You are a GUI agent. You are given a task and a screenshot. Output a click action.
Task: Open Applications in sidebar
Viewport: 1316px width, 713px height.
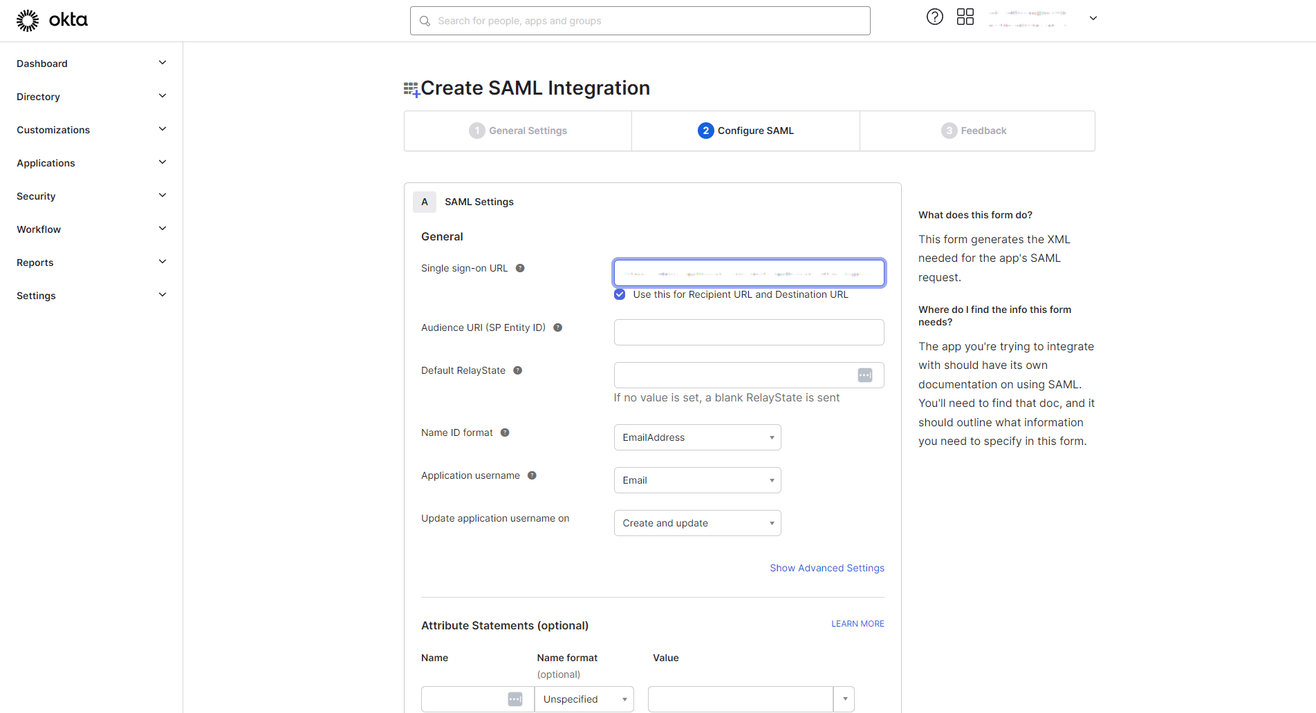(x=46, y=163)
